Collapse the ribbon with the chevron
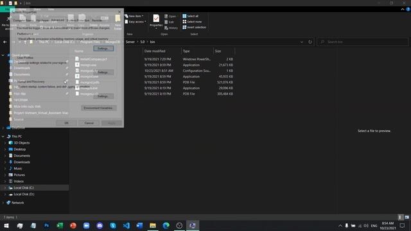The height and width of the screenshot is (231, 411). click(403, 9)
